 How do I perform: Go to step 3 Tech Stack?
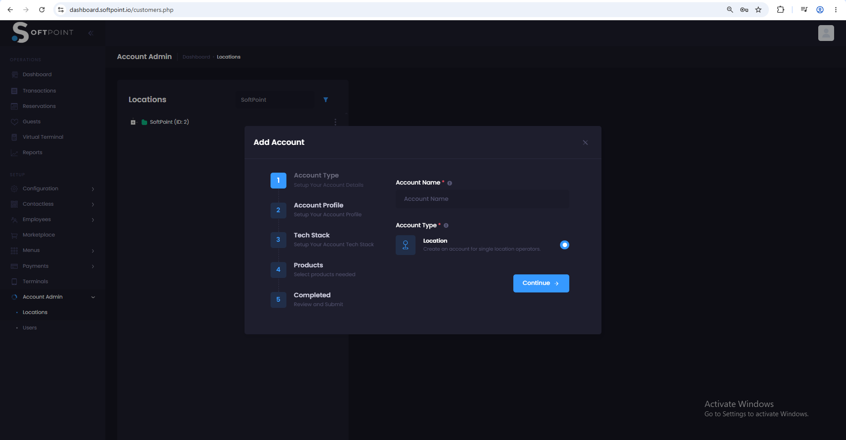323,240
